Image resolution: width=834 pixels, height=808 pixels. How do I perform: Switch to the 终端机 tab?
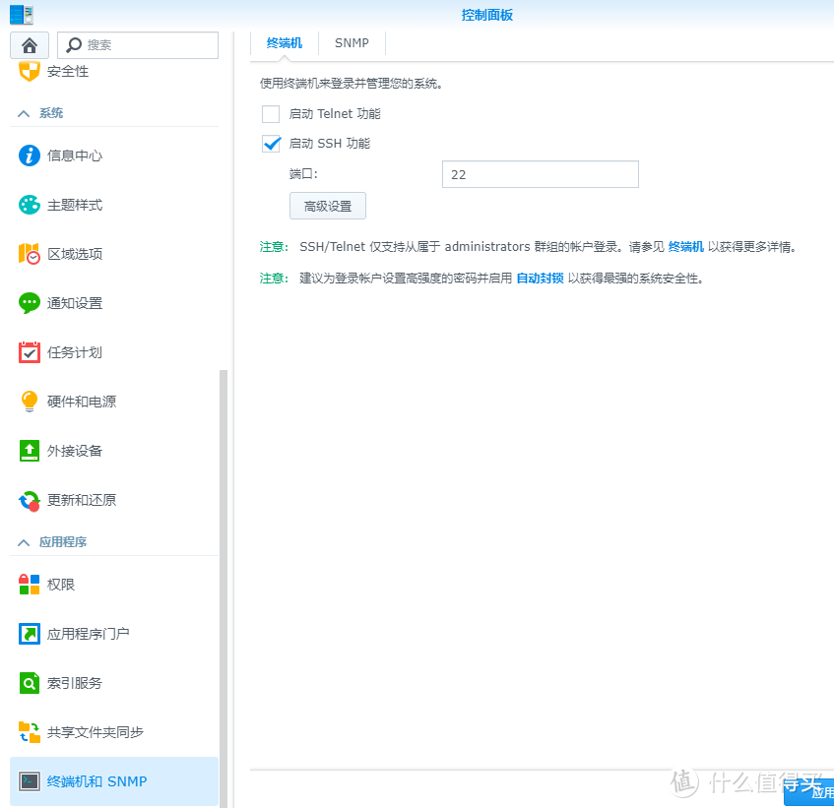[285, 43]
